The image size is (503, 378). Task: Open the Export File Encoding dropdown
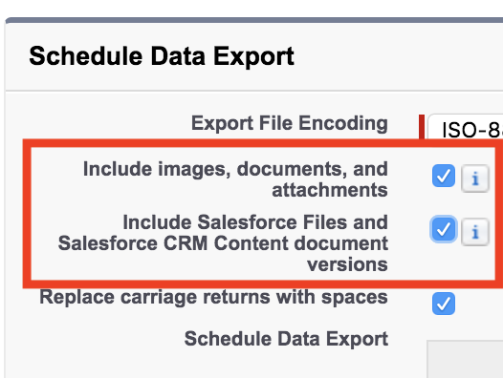point(465,127)
